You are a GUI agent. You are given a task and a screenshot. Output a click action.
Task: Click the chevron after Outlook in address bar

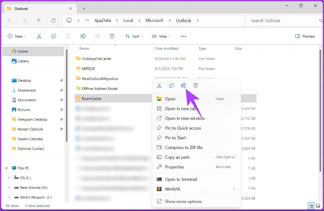tap(198, 21)
